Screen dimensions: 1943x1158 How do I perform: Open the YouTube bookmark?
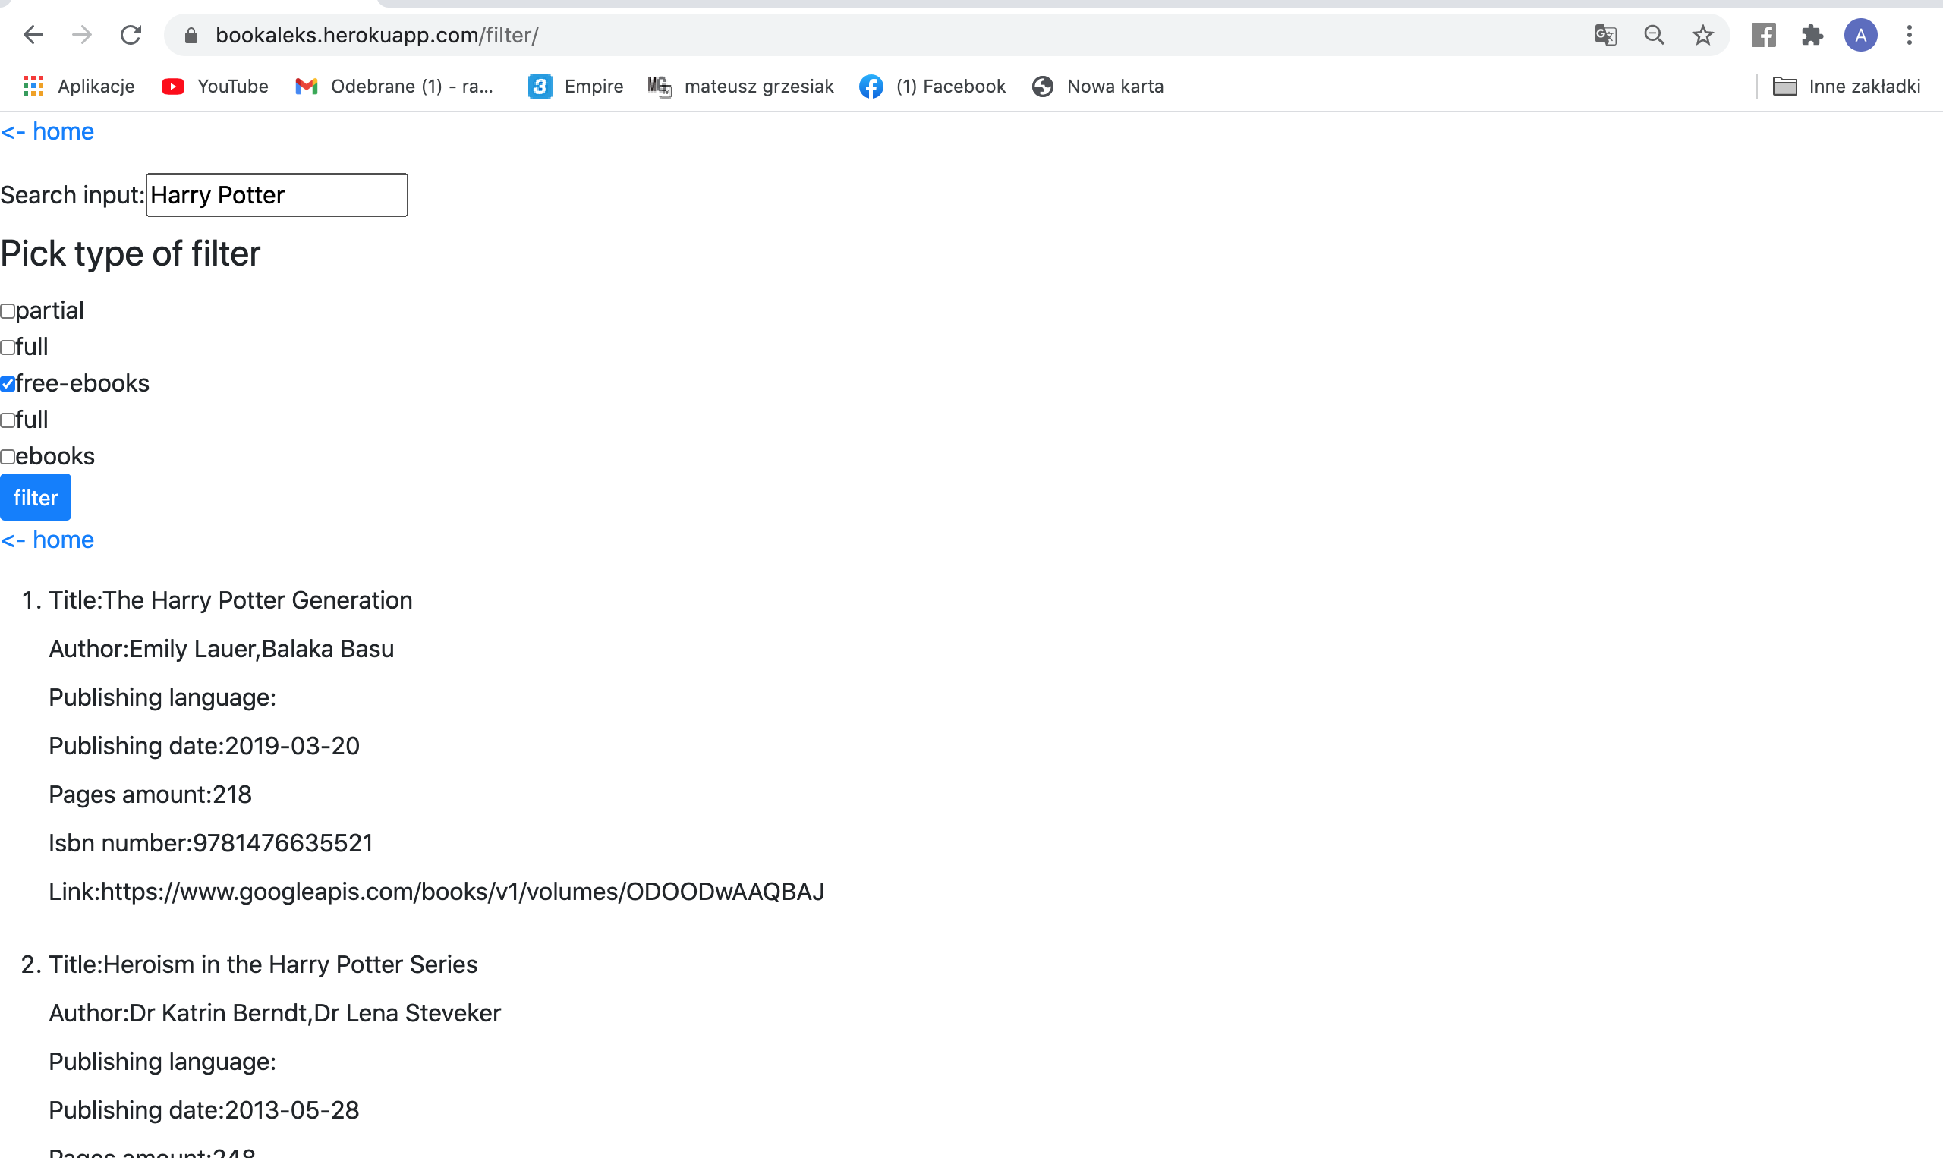214,86
